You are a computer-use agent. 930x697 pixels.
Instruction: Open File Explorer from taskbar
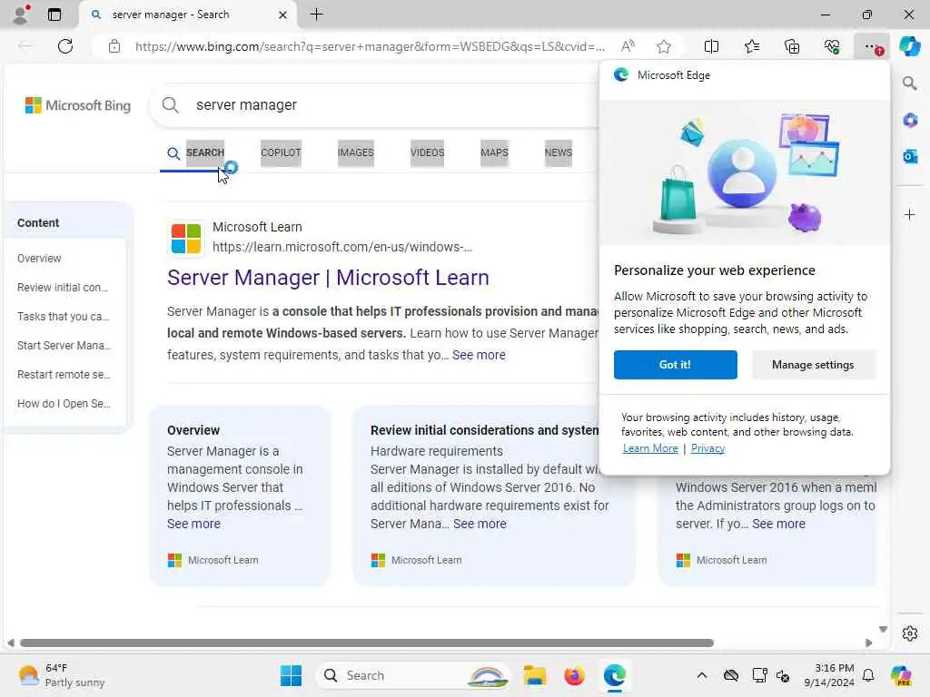(534, 675)
